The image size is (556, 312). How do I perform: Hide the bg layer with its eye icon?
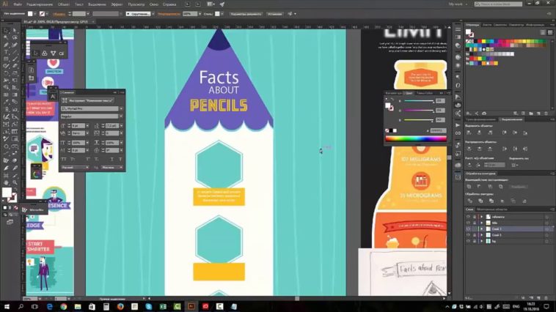point(469,240)
